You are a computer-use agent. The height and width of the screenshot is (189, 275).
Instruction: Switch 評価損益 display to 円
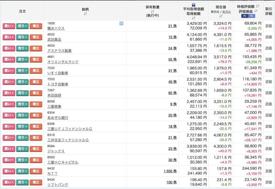245,16
